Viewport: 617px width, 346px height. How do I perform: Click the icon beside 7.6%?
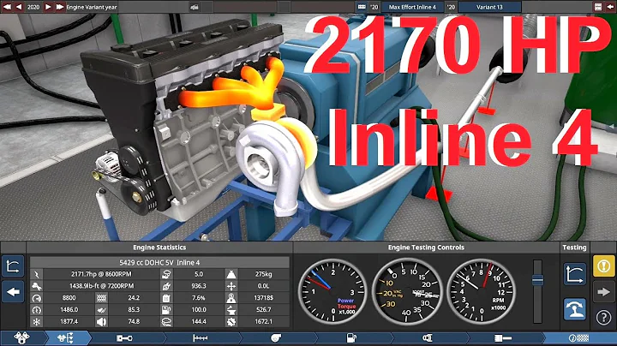click(166, 298)
